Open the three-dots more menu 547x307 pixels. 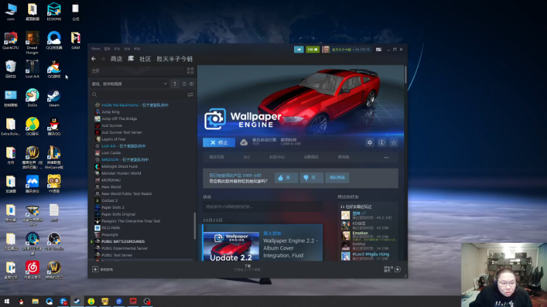point(386,158)
